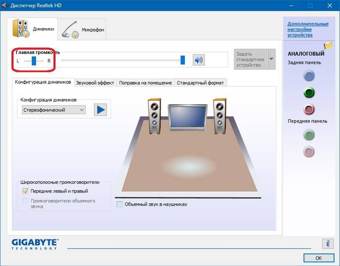The image size is (340, 266).
Task: Click the main volume slider thumb
Action: 183,60
